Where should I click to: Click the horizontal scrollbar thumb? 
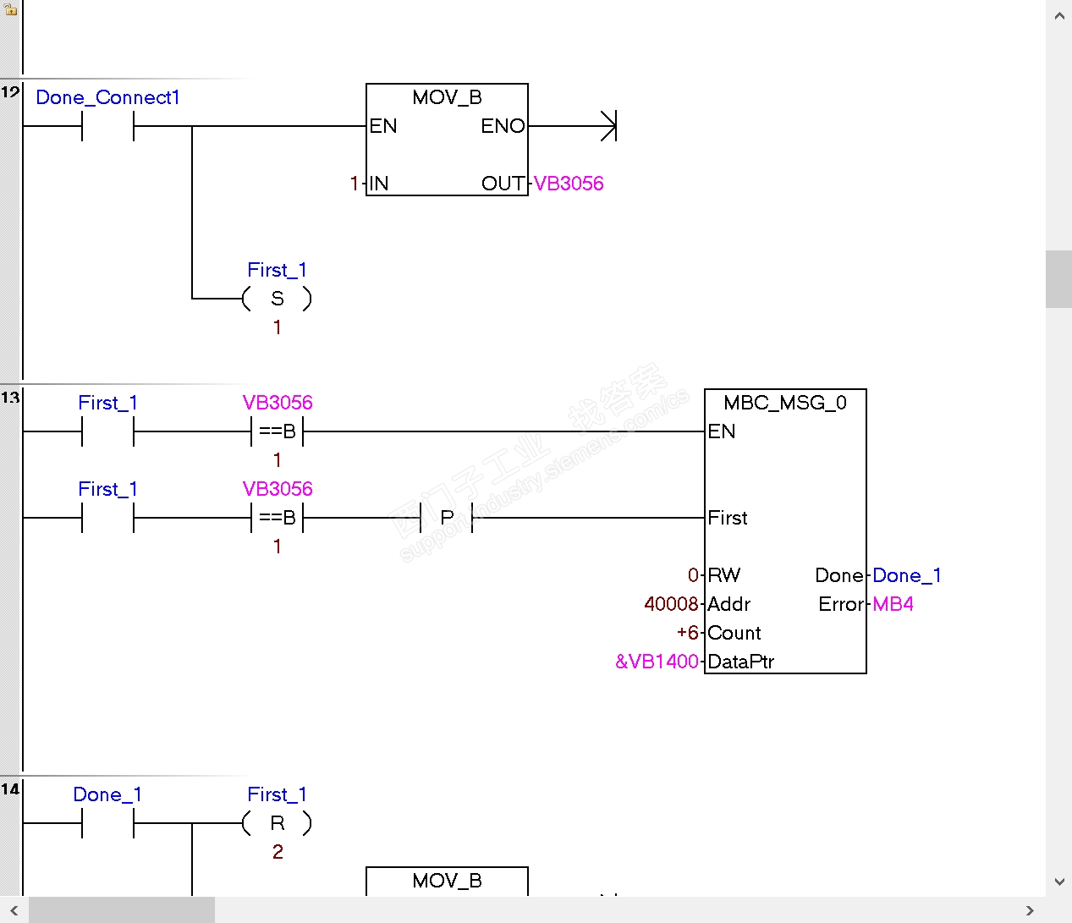click(x=122, y=910)
